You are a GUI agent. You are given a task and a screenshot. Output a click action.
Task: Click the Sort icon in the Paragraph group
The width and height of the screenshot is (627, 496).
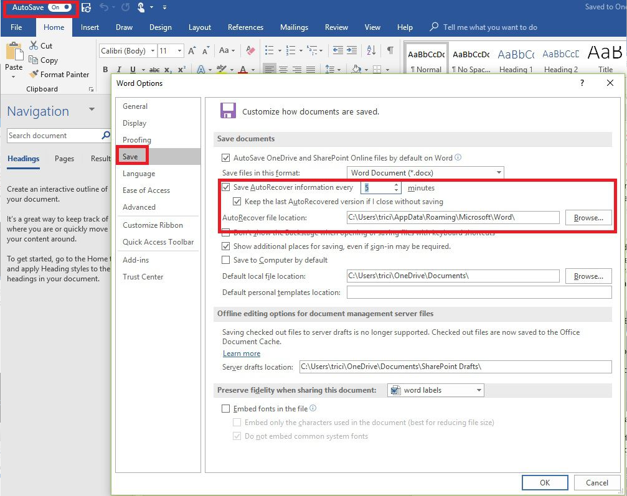pyautogui.click(x=370, y=50)
